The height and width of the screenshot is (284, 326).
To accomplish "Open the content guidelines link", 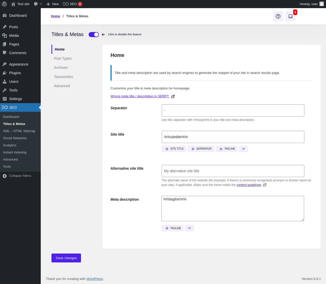I will coord(249,185).
